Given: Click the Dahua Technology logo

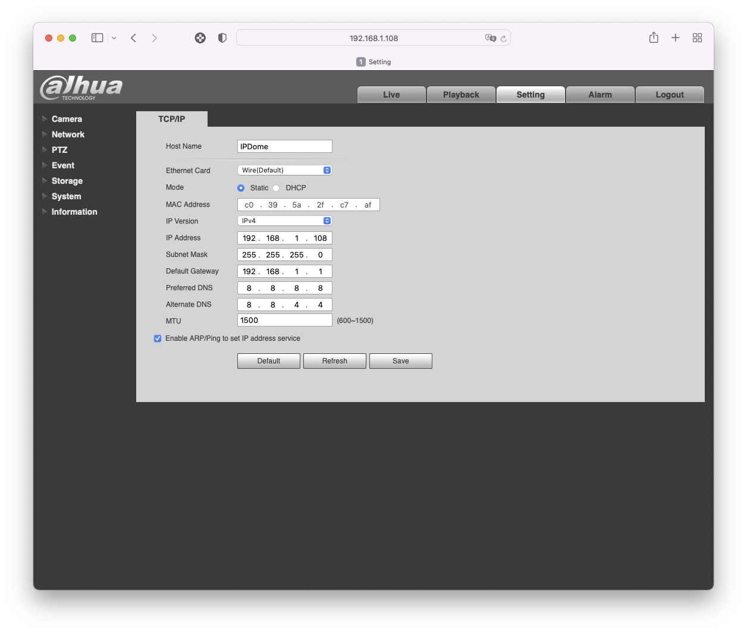Looking at the screenshot, I should click(x=81, y=87).
